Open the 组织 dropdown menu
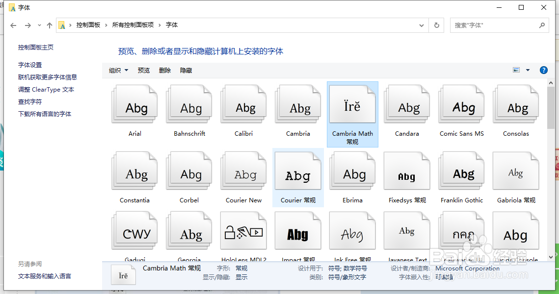The width and height of the screenshot is (559, 294). point(118,71)
